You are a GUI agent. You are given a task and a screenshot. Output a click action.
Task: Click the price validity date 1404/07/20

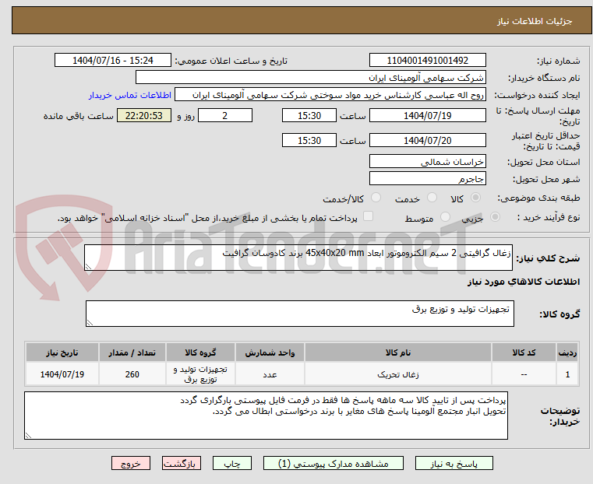[x=427, y=141]
